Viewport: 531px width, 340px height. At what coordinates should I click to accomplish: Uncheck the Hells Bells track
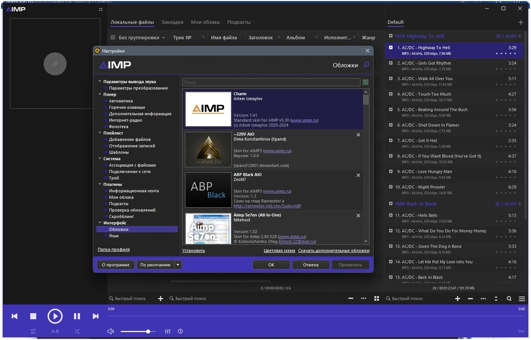point(391,215)
